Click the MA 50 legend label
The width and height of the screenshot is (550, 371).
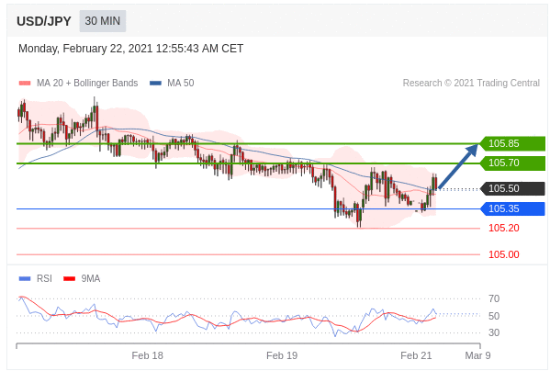180,83
